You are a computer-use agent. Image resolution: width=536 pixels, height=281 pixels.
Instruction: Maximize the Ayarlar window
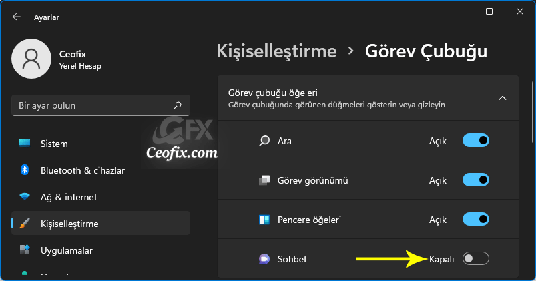(x=489, y=11)
